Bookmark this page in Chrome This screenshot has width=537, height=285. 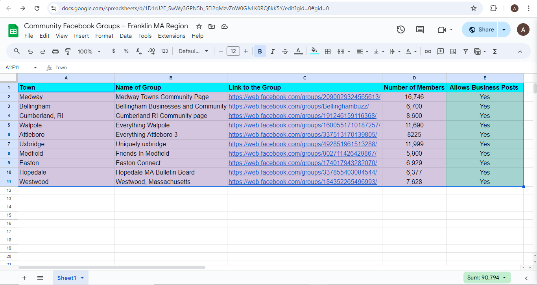(x=474, y=8)
